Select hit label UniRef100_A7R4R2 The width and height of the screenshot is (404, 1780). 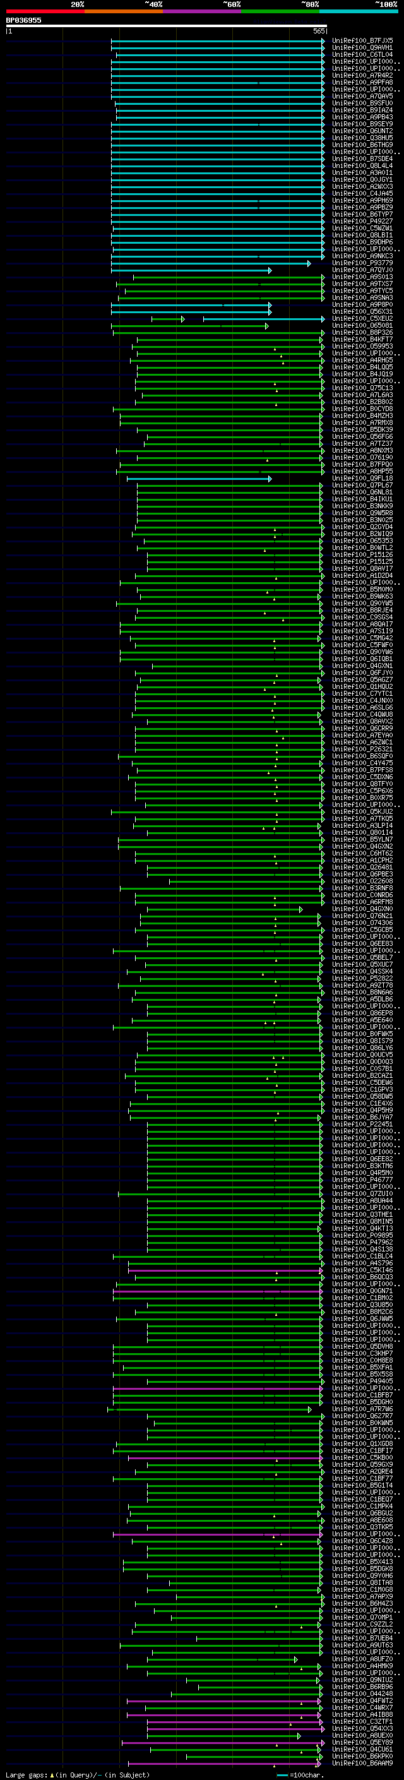(362, 75)
